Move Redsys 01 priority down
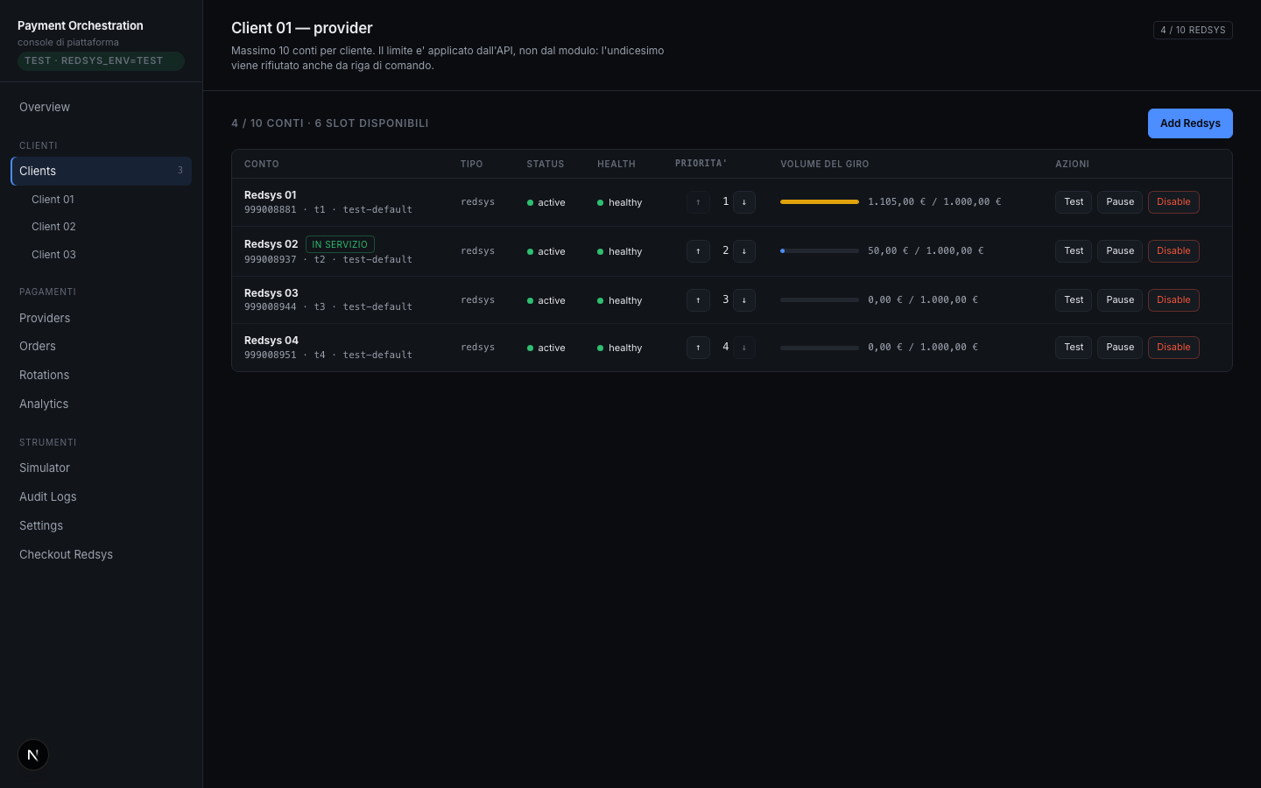This screenshot has width=1261, height=788. click(x=743, y=202)
